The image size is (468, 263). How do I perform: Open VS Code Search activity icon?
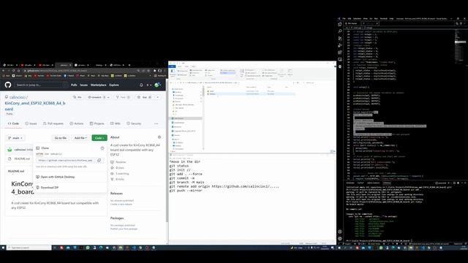click(x=340, y=31)
